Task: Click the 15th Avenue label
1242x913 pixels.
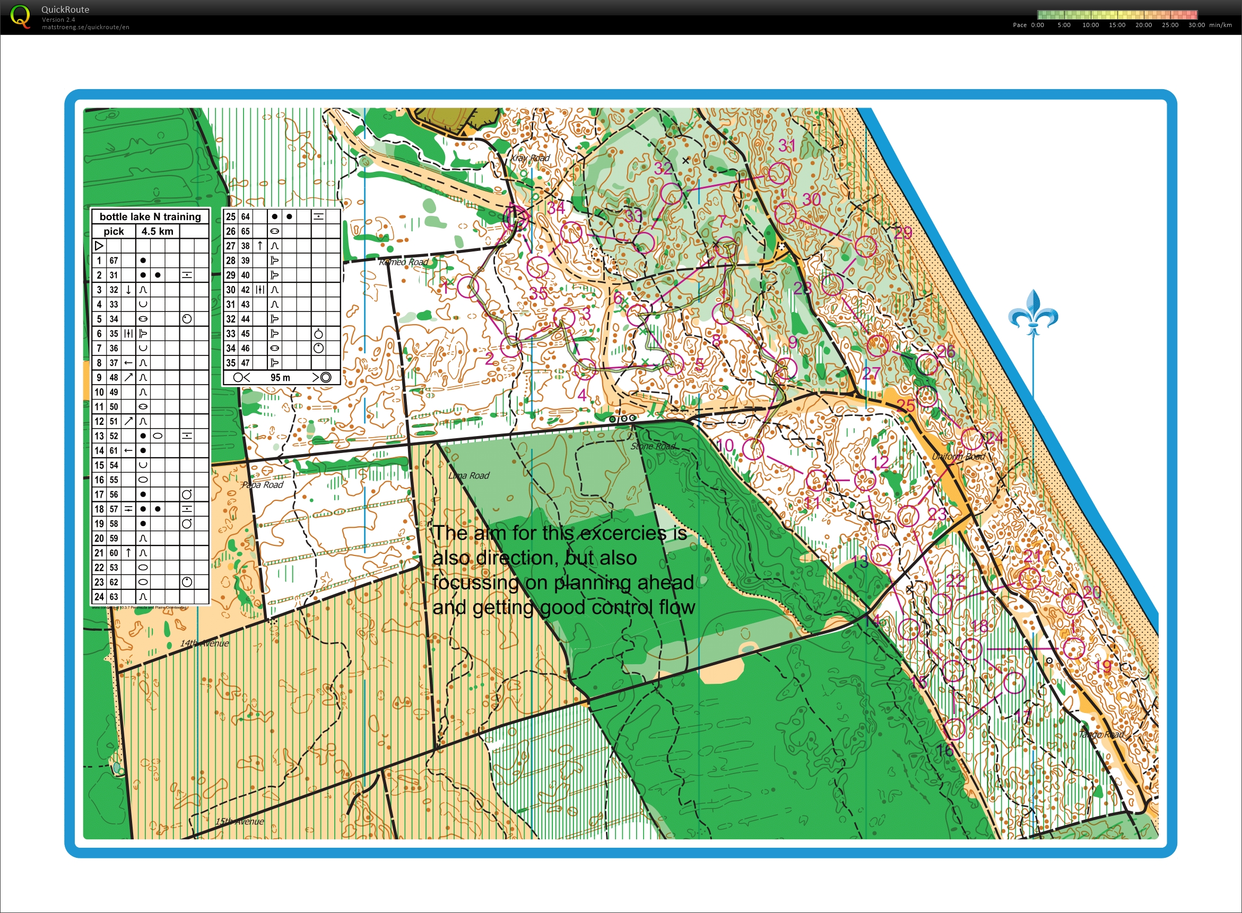Action: [239, 821]
